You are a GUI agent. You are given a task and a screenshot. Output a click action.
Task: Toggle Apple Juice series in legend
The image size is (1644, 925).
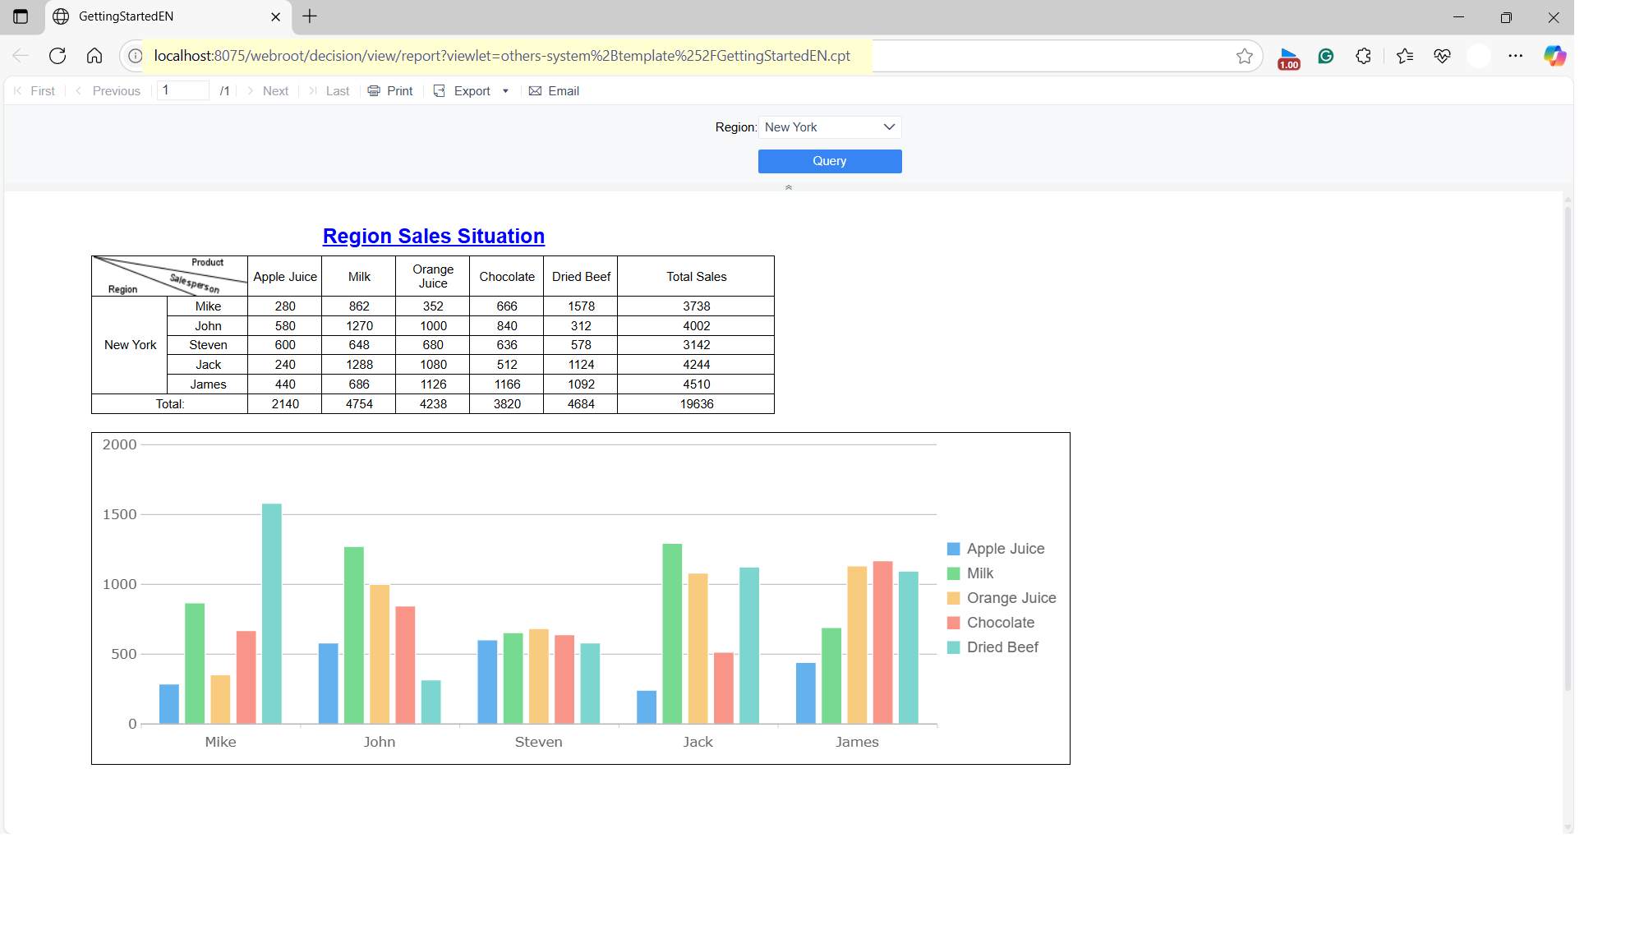(x=1005, y=549)
